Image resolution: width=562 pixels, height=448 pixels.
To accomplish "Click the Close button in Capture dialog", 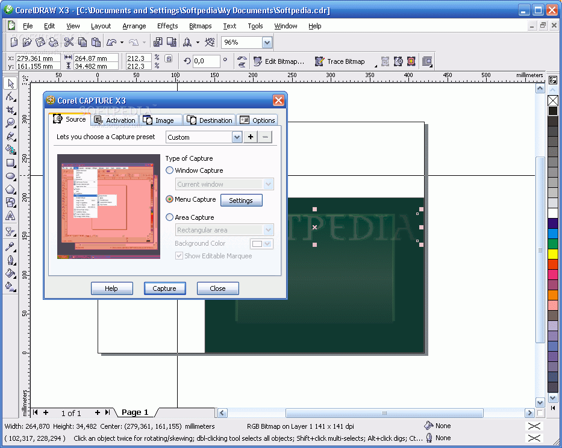I will tap(217, 288).
